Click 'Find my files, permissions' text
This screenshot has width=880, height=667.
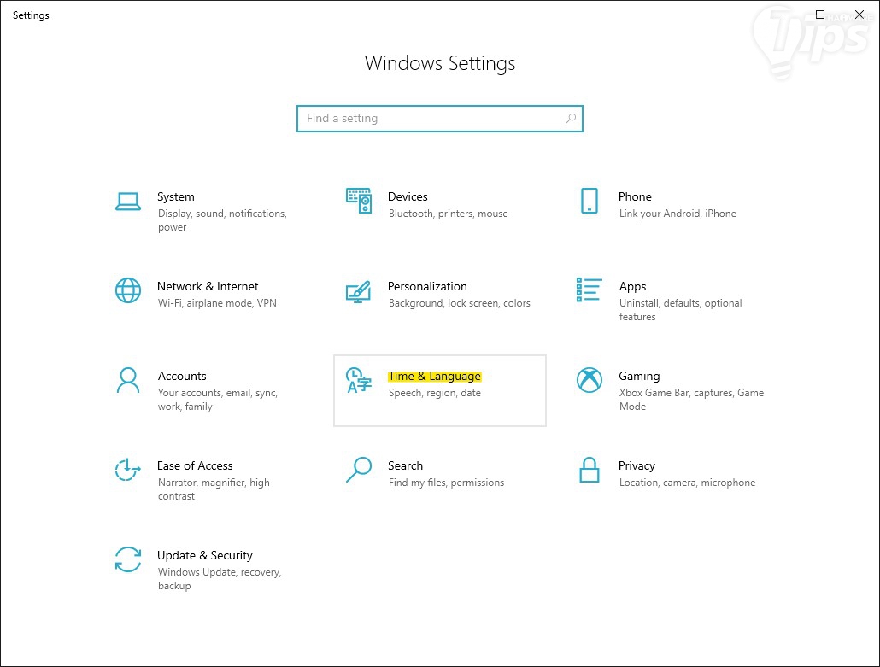pyautogui.click(x=446, y=483)
